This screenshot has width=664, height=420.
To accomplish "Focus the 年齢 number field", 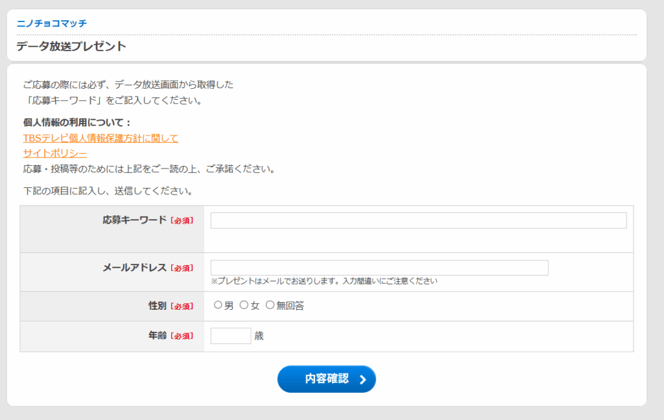I will point(231,336).
